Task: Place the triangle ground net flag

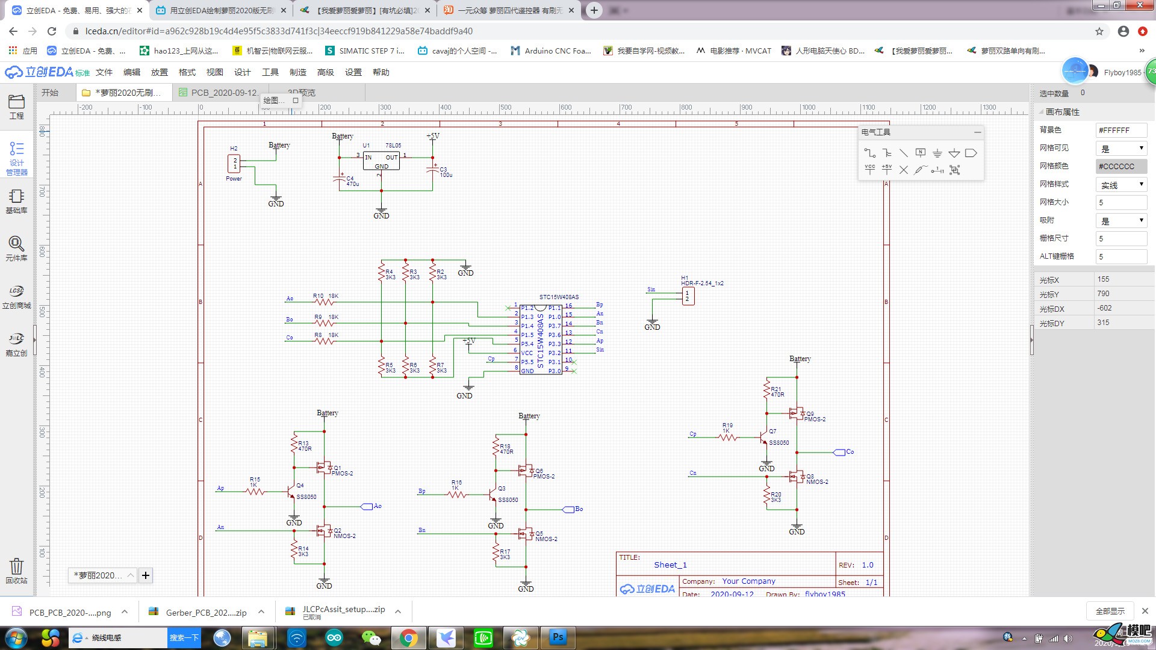Action: (x=954, y=153)
